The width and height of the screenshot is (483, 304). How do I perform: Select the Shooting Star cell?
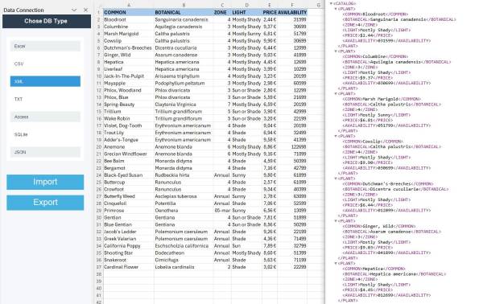click(x=129, y=253)
